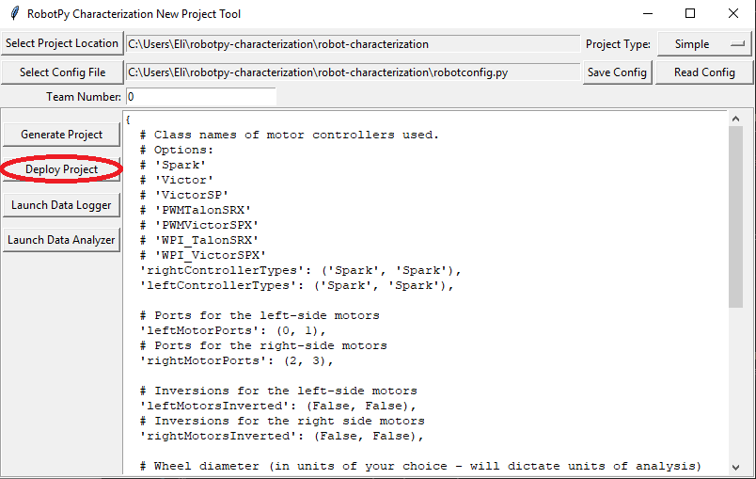This screenshot has width=756, height=479.
Task: Click the config editor scrollbar up arrow
Action: (x=736, y=118)
